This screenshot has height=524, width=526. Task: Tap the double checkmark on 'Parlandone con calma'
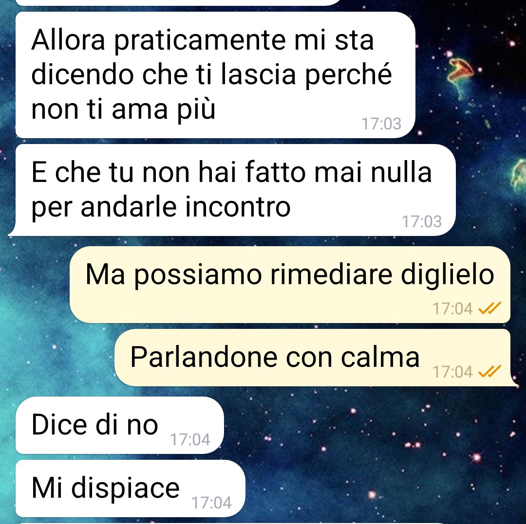[489, 371]
